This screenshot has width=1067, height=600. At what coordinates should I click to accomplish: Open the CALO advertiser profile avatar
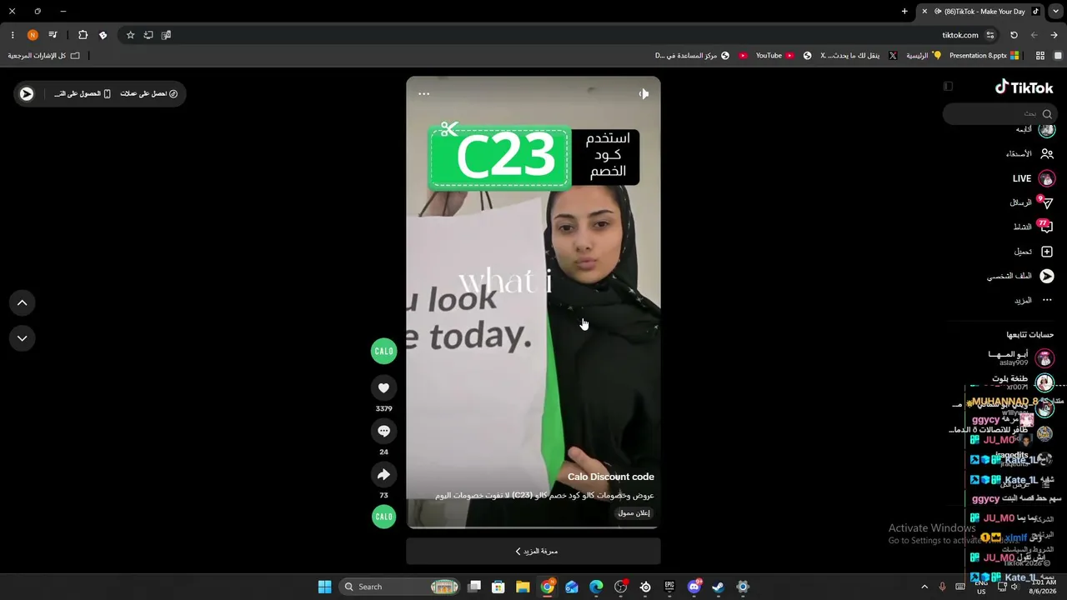tap(383, 351)
